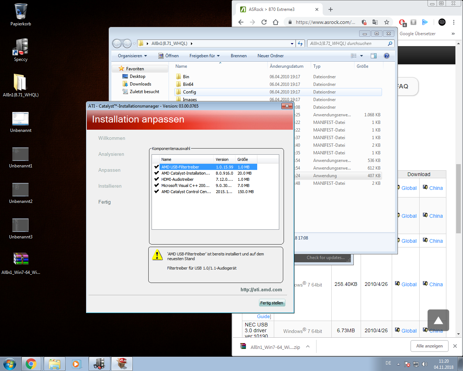This screenshot has width=463, height=371.
Task: Bookmark this page with the star icon
Action: (387, 22)
